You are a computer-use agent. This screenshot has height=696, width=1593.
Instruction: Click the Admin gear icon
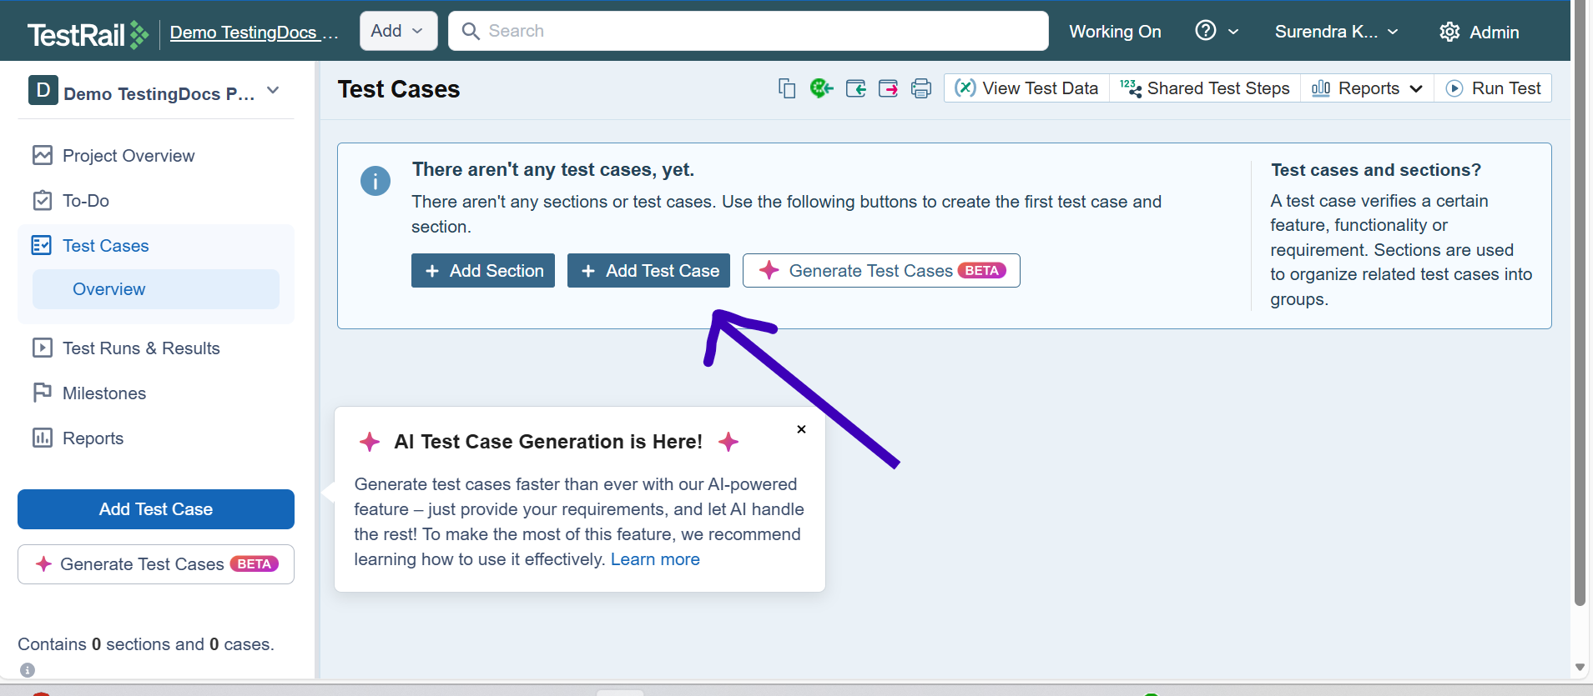pyautogui.click(x=1449, y=32)
